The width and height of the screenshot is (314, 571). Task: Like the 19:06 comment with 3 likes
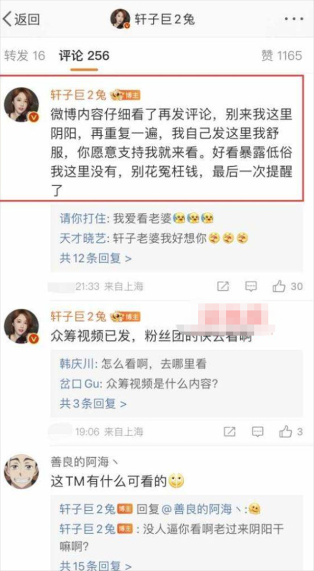291,432
